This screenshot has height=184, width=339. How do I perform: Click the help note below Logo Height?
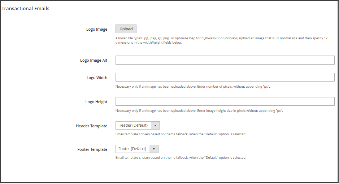coord(199,111)
